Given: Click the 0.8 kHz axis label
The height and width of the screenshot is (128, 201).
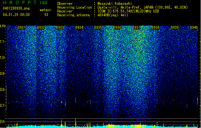Looking at the screenshot, I should [x=3, y=90].
